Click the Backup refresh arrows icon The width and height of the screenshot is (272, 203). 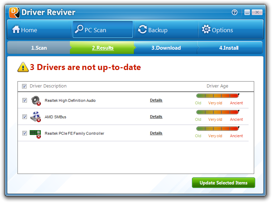point(142,29)
